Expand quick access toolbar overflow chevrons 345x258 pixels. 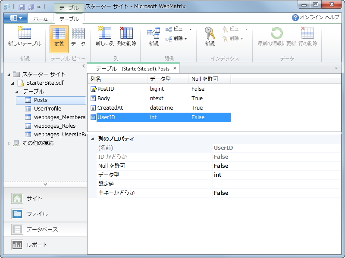39,7
